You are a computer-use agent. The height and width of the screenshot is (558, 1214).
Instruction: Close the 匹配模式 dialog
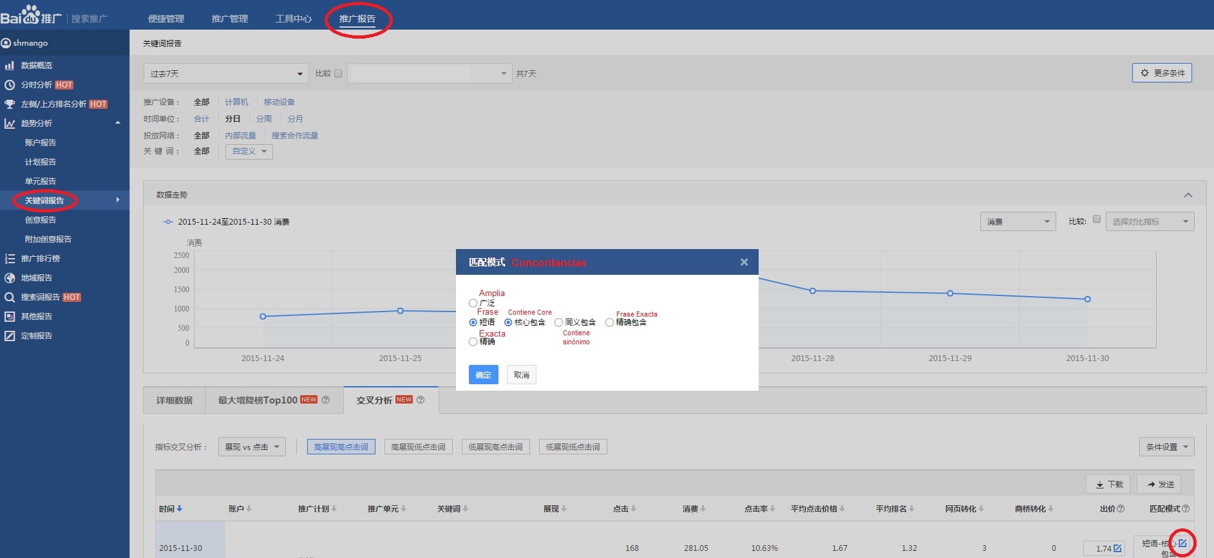744,262
